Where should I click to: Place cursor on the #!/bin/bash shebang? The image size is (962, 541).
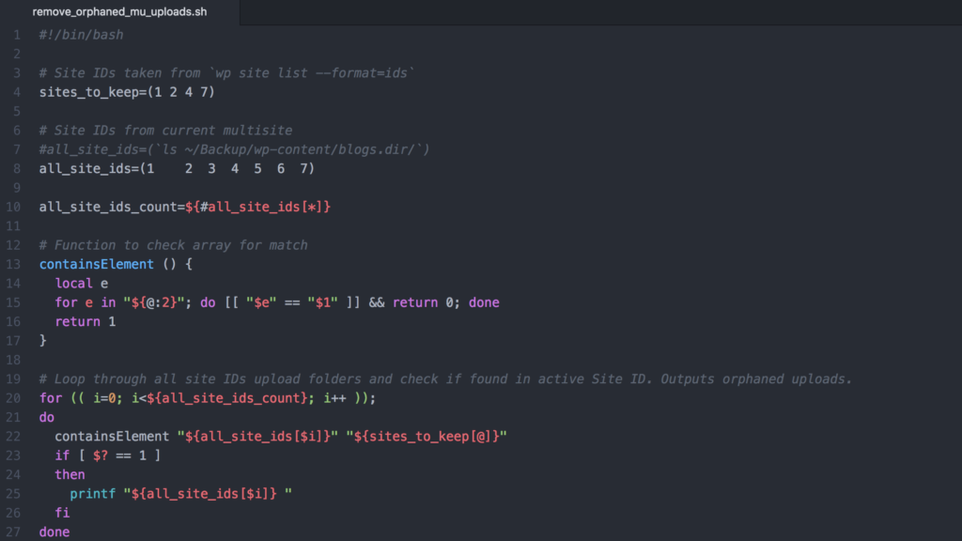pyautogui.click(x=81, y=35)
